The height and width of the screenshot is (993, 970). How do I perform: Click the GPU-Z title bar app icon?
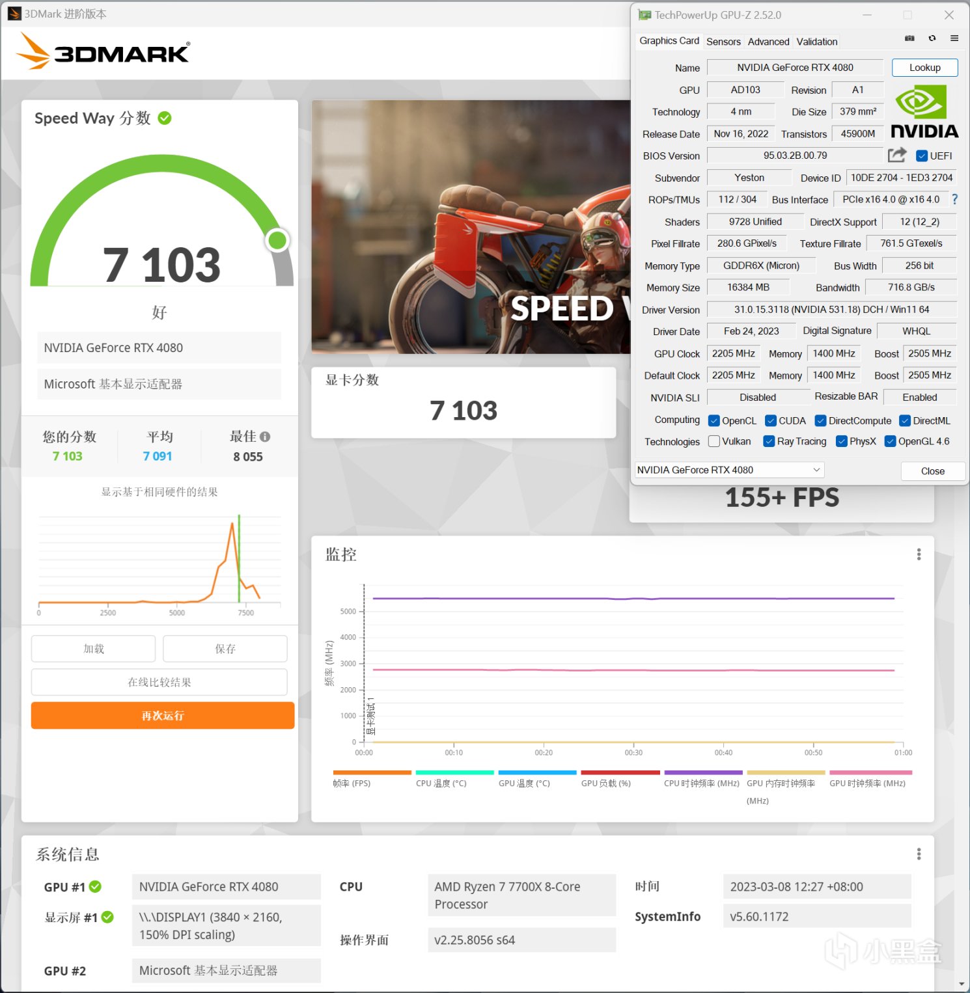click(644, 15)
